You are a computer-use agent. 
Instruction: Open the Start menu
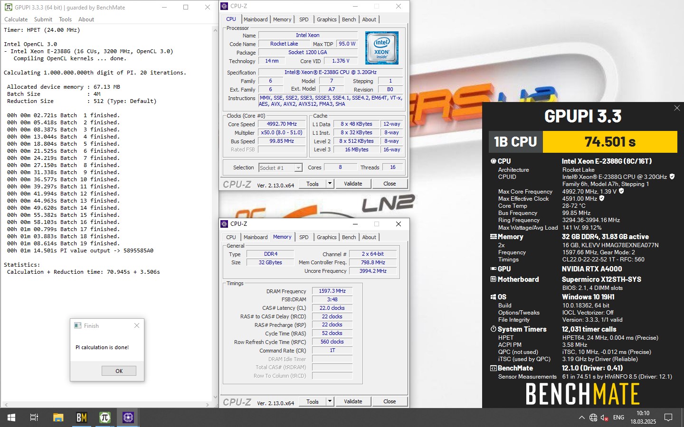point(11,418)
